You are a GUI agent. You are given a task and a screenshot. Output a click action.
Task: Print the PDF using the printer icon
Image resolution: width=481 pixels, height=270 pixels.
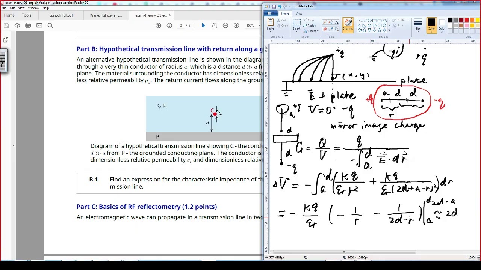click(28, 25)
